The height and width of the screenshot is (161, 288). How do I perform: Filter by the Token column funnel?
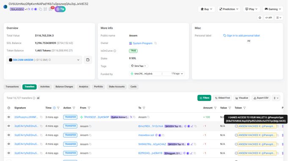[244, 108]
